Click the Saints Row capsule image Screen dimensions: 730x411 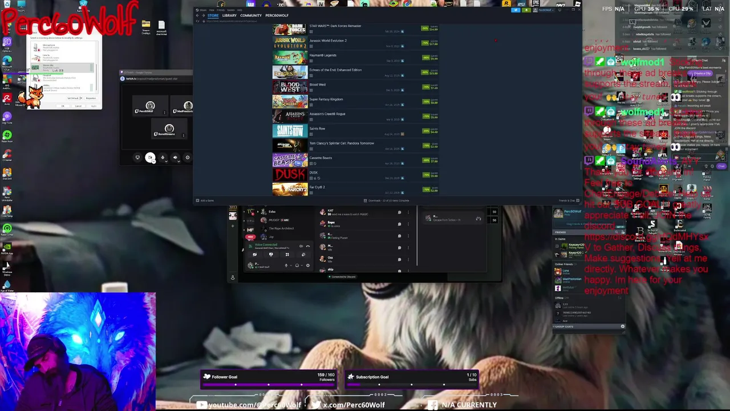click(290, 131)
